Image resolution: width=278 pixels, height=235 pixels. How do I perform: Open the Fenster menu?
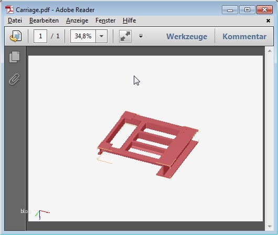[105, 20]
